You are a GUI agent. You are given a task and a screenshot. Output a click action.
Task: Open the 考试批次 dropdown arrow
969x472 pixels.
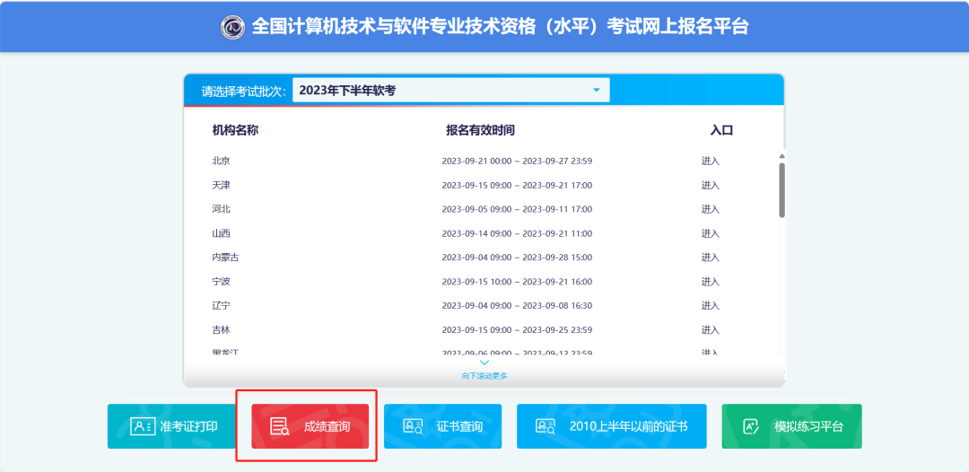(597, 90)
